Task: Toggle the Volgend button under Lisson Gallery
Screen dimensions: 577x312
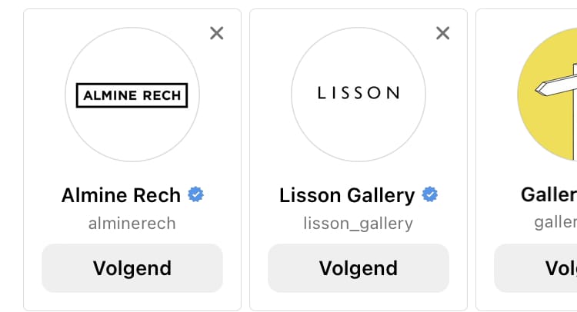Action: point(359,268)
